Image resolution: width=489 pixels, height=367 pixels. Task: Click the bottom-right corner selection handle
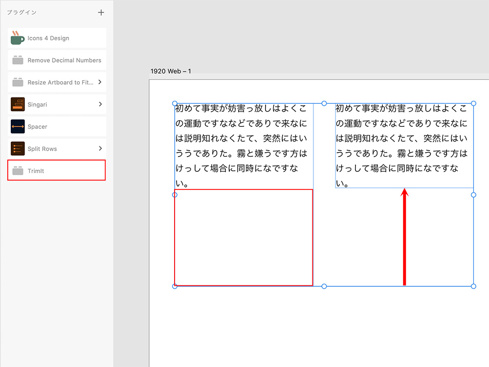(x=473, y=286)
